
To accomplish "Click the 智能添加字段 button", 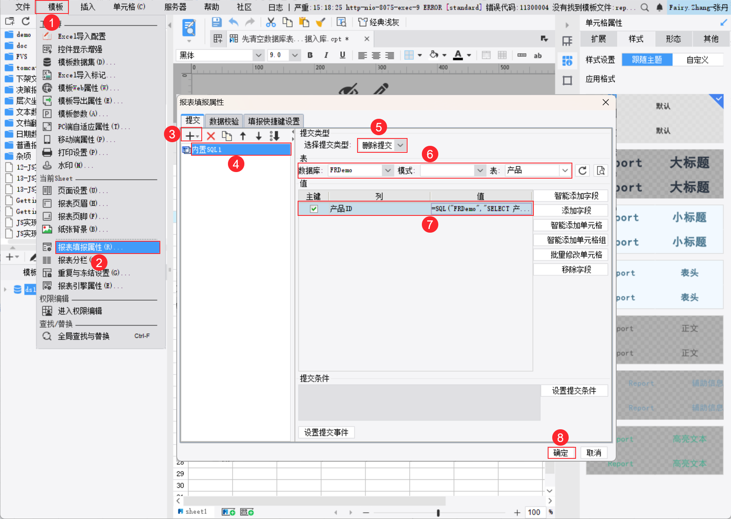I will pyautogui.click(x=576, y=196).
